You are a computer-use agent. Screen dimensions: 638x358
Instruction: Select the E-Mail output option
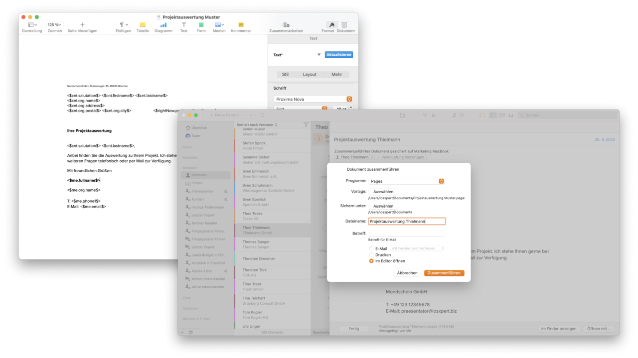[x=371, y=248]
